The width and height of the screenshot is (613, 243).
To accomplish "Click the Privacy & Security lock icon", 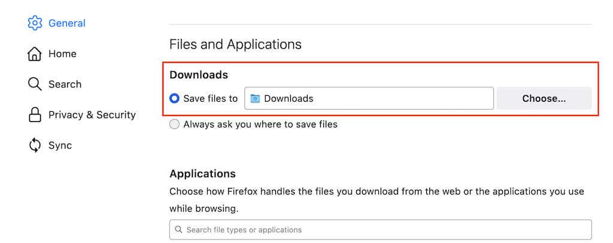I will click(x=35, y=115).
